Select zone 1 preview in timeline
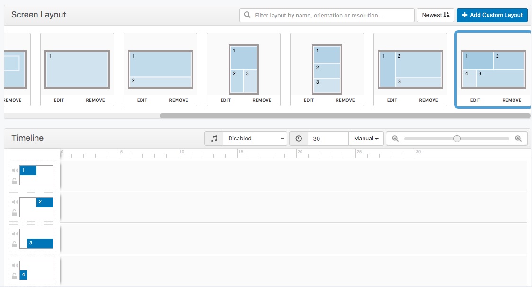532x287 pixels. [x=36, y=175]
